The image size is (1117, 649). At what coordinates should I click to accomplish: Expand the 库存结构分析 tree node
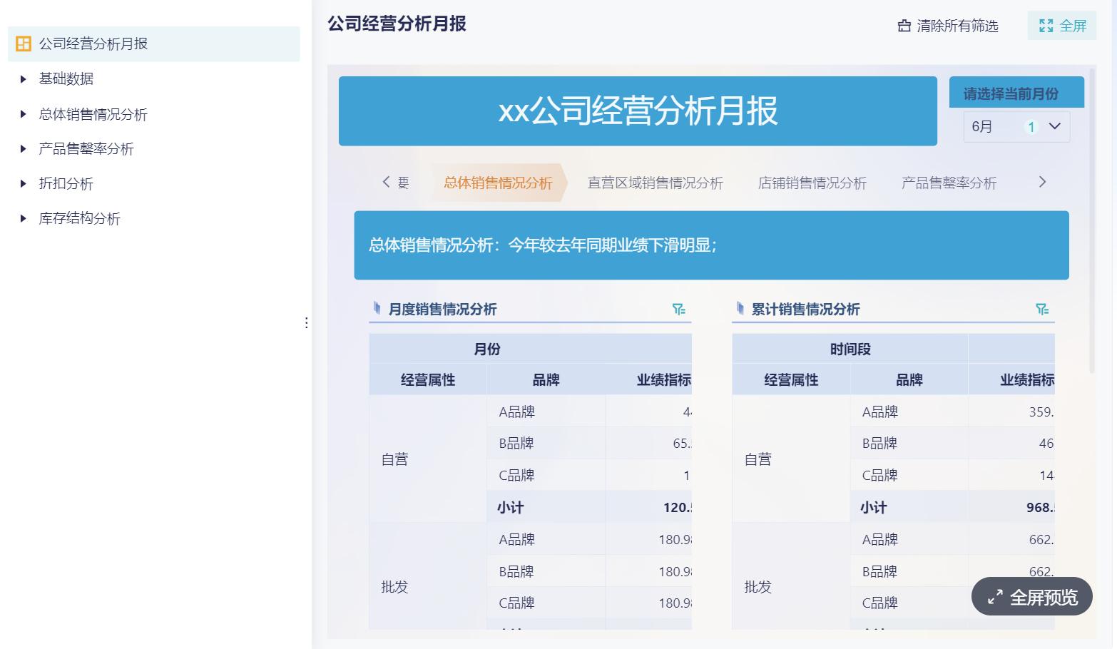tap(24, 219)
